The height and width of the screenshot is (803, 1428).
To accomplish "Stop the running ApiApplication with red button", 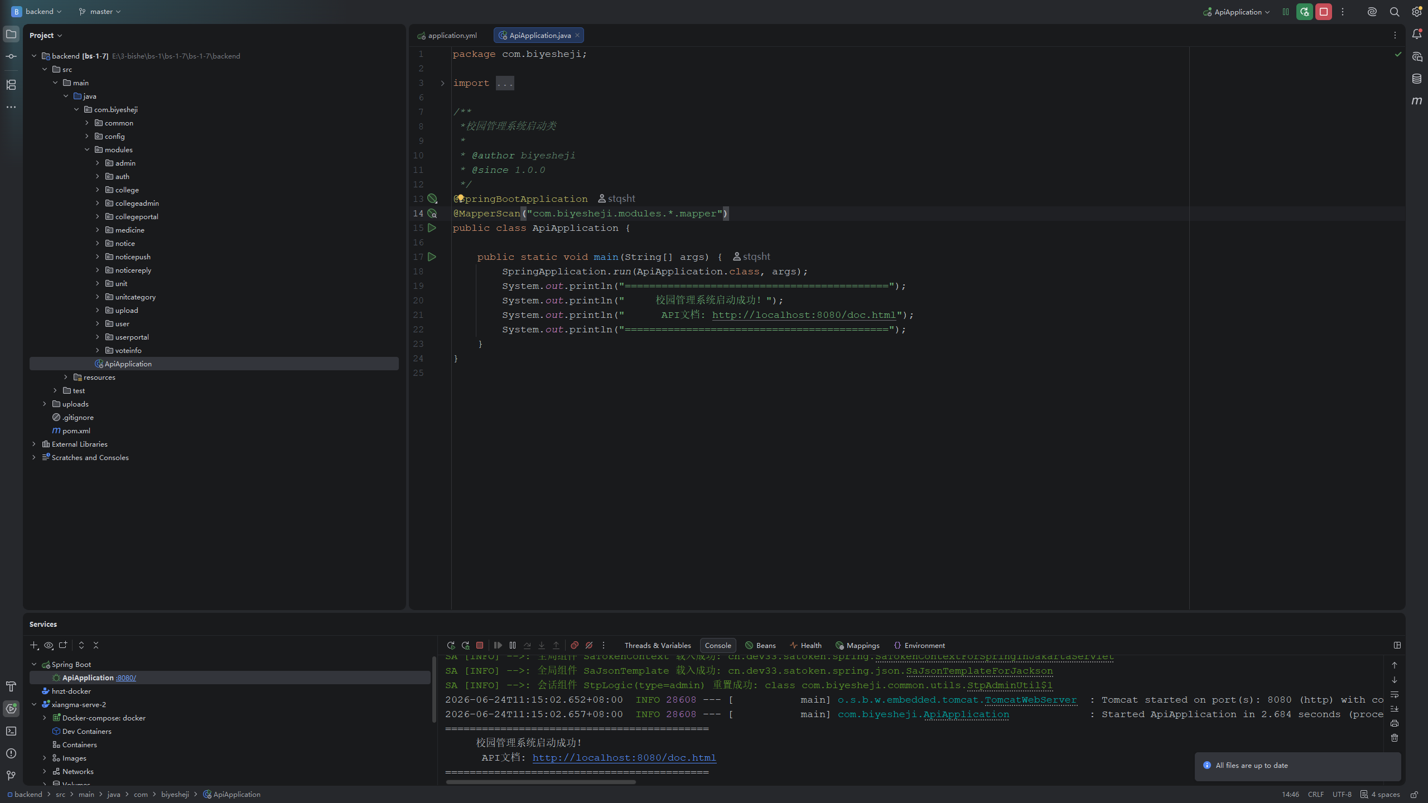I will click(x=1323, y=12).
